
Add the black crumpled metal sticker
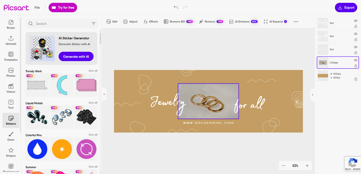pos(86,117)
